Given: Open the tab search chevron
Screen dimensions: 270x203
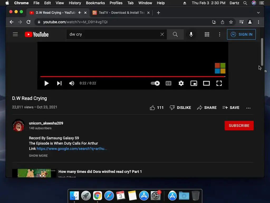Looking at the screenshot, I should click(258, 13).
